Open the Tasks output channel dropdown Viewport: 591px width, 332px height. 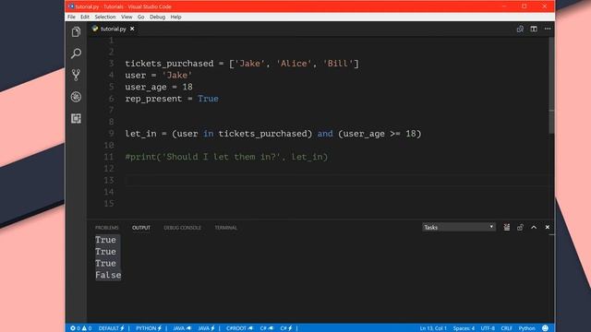pyautogui.click(x=458, y=227)
